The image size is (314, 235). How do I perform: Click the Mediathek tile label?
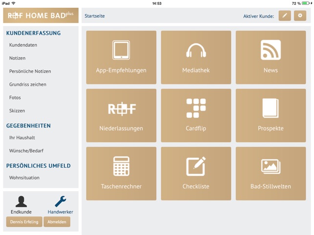pos(196,70)
